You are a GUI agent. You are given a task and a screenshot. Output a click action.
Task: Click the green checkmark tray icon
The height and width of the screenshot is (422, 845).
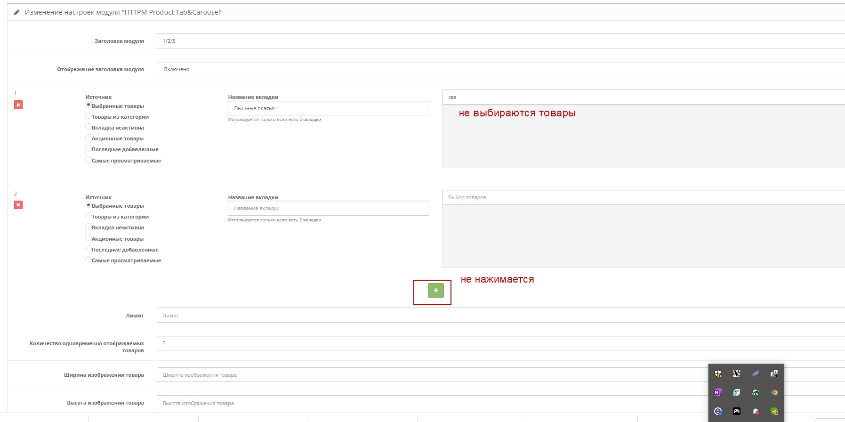(774, 411)
